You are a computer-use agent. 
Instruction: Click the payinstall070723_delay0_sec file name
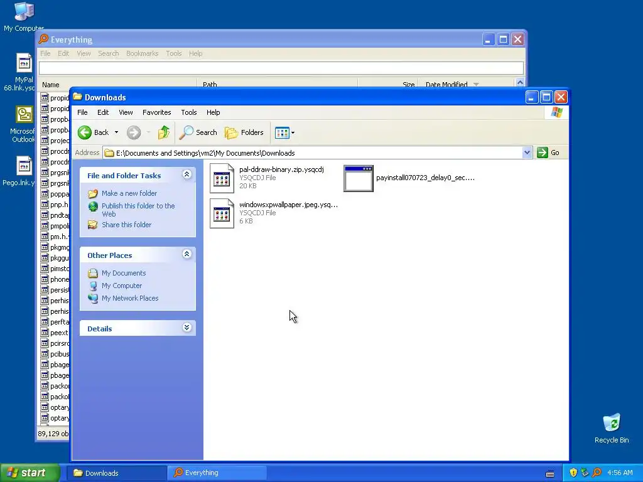(425, 178)
